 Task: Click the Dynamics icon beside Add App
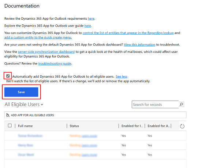point(8,115)
